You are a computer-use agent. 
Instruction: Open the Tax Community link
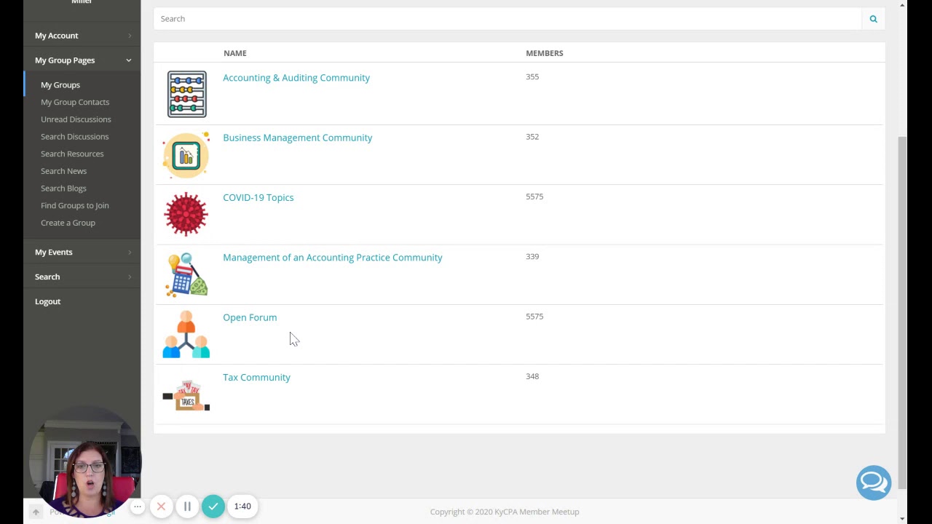coord(256,377)
